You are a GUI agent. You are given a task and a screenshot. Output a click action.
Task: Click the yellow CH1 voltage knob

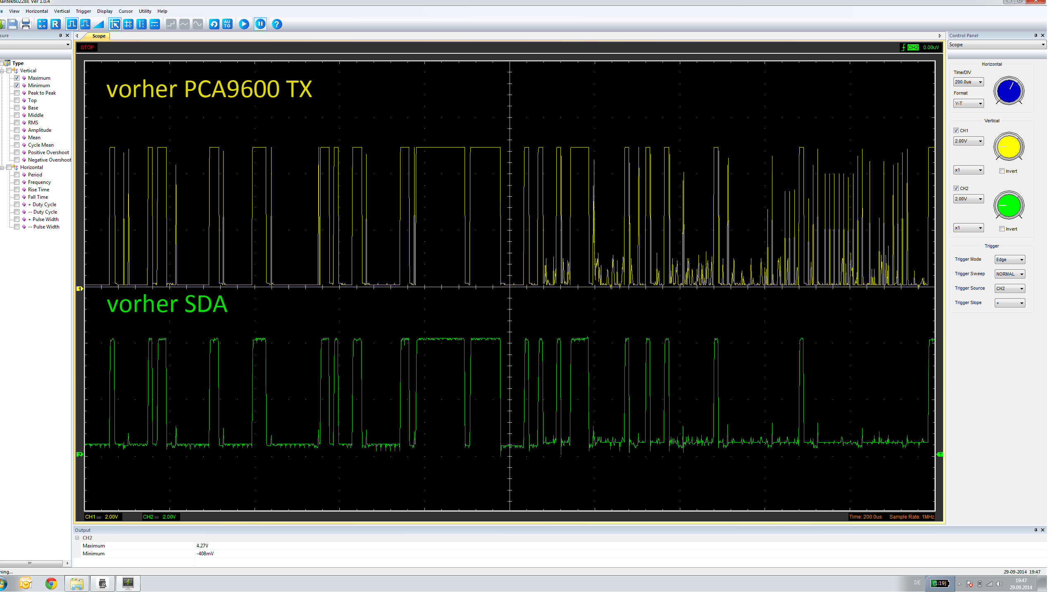pyautogui.click(x=1008, y=147)
